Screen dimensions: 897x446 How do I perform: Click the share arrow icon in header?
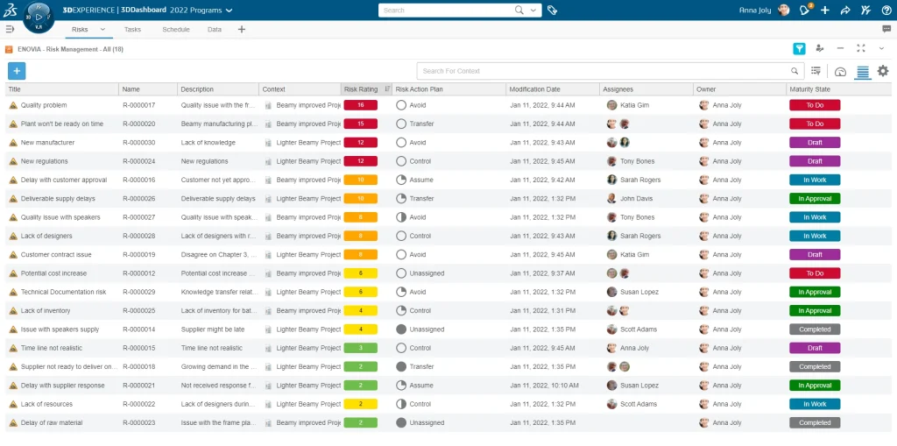pyautogui.click(x=845, y=11)
